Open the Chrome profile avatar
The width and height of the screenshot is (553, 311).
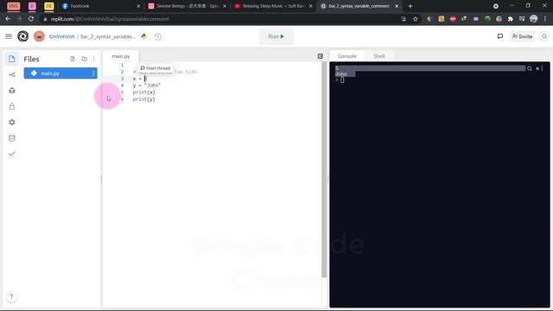pyautogui.click(x=534, y=19)
